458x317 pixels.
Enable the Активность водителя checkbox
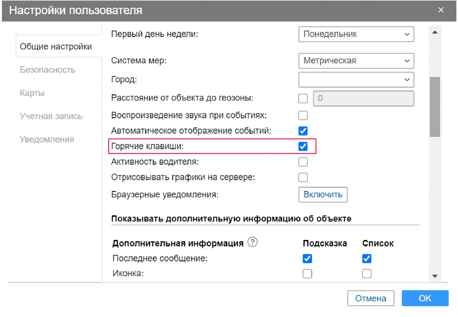tap(303, 162)
